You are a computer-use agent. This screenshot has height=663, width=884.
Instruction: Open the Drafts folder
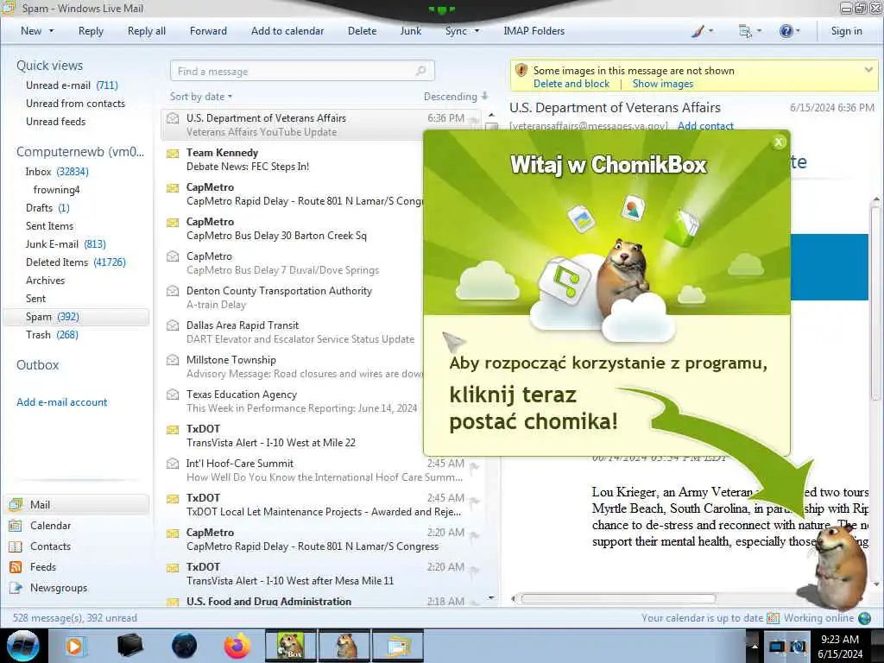pos(47,207)
